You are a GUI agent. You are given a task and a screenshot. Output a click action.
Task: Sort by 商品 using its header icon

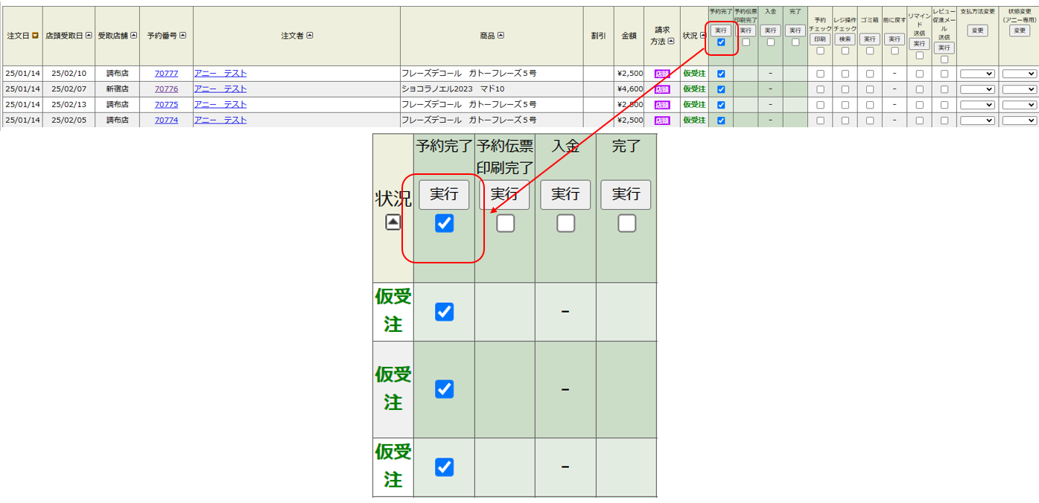[501, 36]
